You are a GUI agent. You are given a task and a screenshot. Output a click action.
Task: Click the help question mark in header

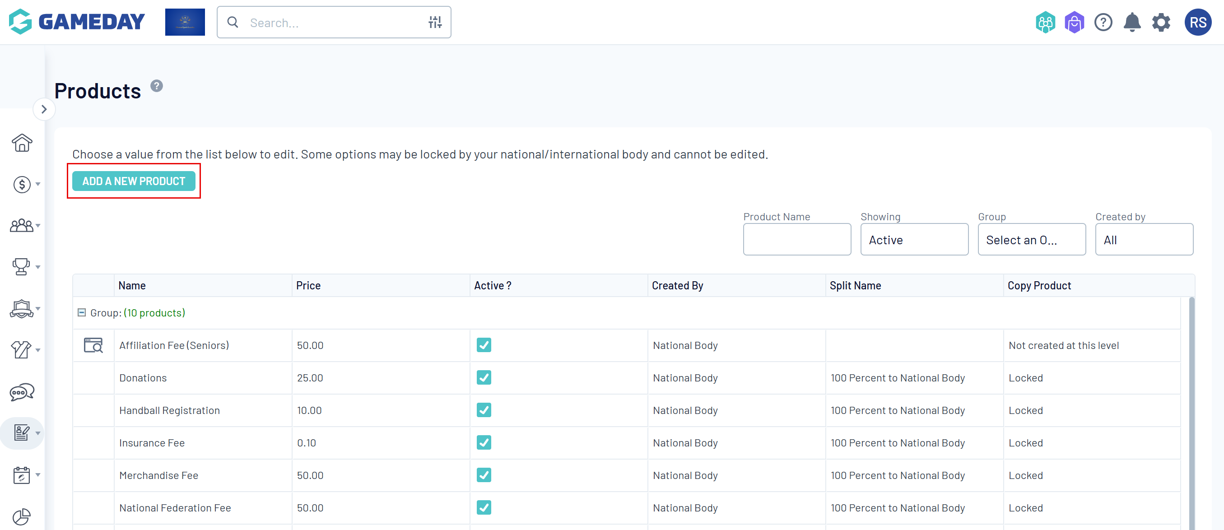pyautogui.click(x=1103, y=22)
